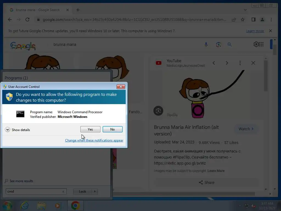Open the Google apps grid
Viewport: 281px width, 211px height.
coord(262,44)
